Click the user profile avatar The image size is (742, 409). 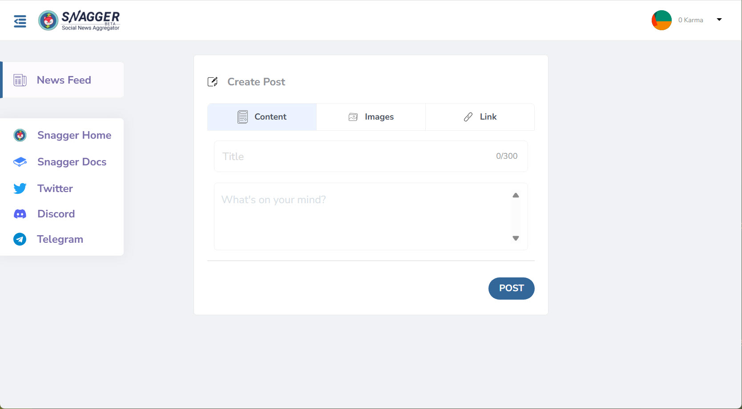tap(661, 20)
